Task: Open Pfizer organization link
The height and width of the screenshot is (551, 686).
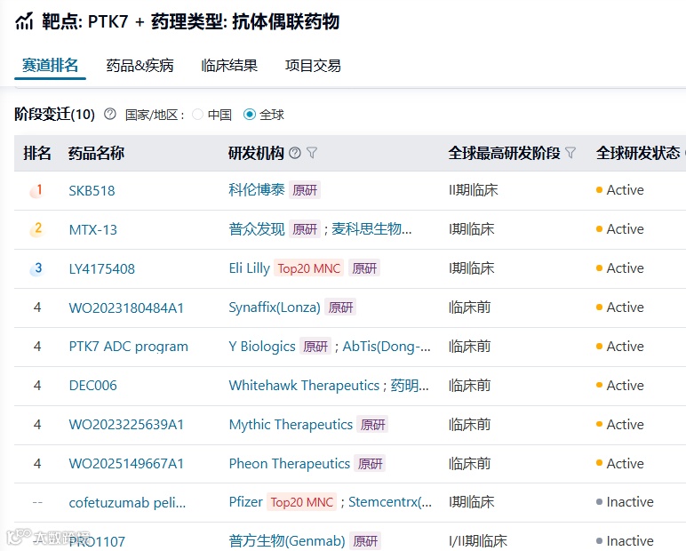Action: (245, 501)
